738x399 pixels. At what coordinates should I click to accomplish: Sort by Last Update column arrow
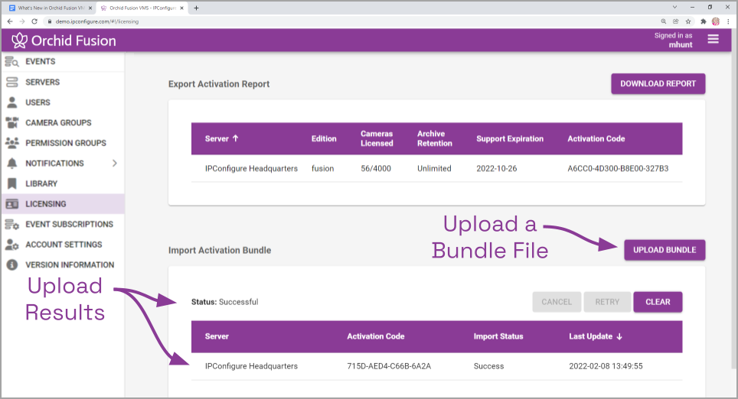coord(619,336)
